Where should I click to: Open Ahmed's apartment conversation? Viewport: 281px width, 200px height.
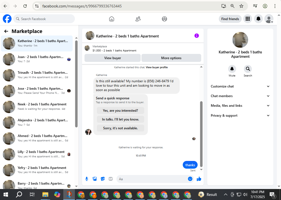(37, 138)
